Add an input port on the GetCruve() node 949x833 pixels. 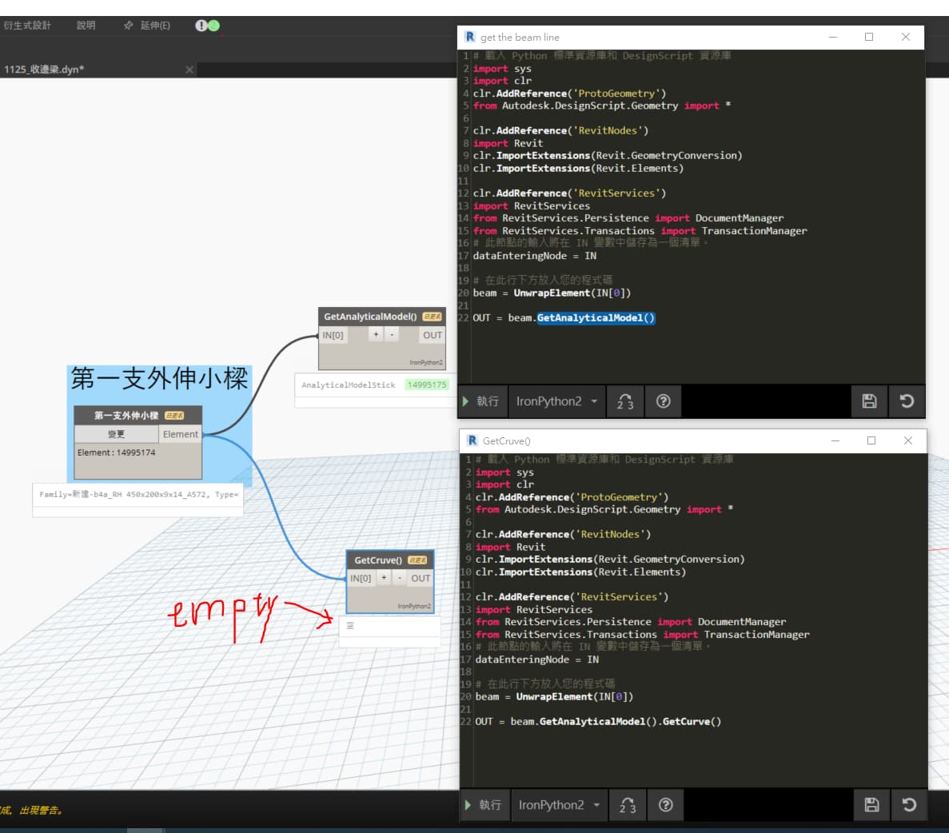384,577
